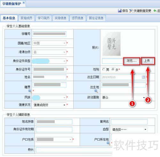Click the save disk icon

[x=120, y=11]
